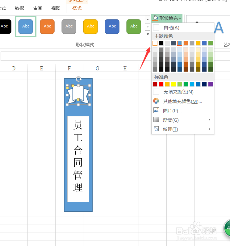This screenshot has height=246, width=230.
Task: Expand the Texture (纹理) submenu
Action: (183, 129)
